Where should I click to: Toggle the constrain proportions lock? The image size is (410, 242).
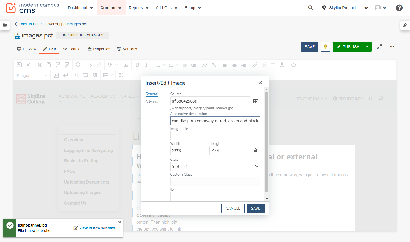pyautogui.click(x=256, y=151)
